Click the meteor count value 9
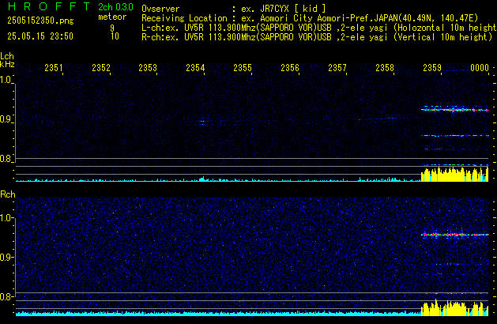The image size is (497, 324). coord(112,28)
